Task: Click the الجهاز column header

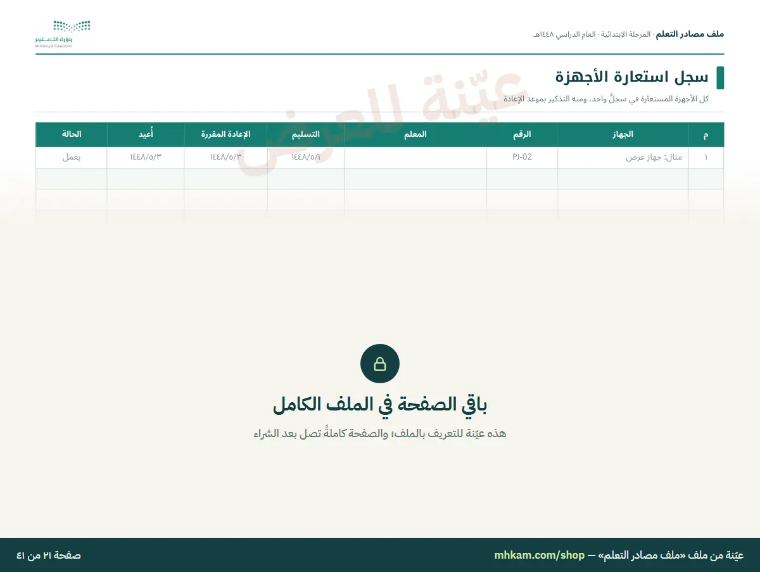Action: (623, 134)
